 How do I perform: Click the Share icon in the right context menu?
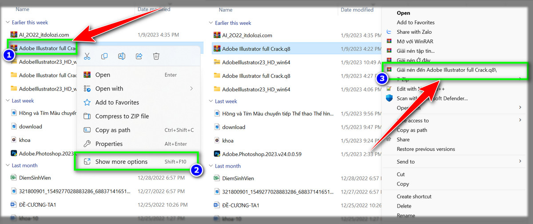point(389,140)
